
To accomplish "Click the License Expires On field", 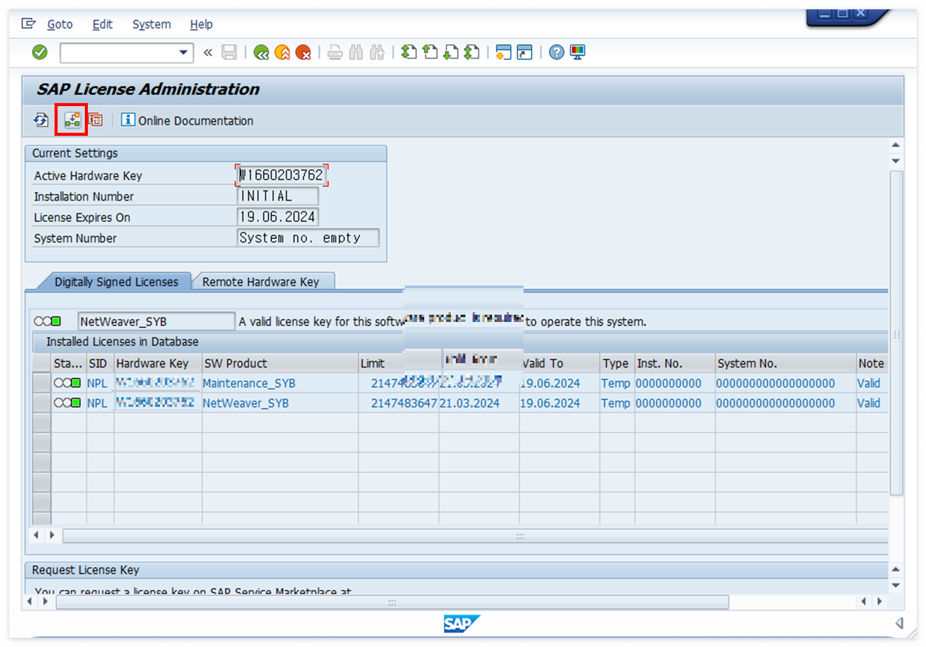I will tap(278, 217).
